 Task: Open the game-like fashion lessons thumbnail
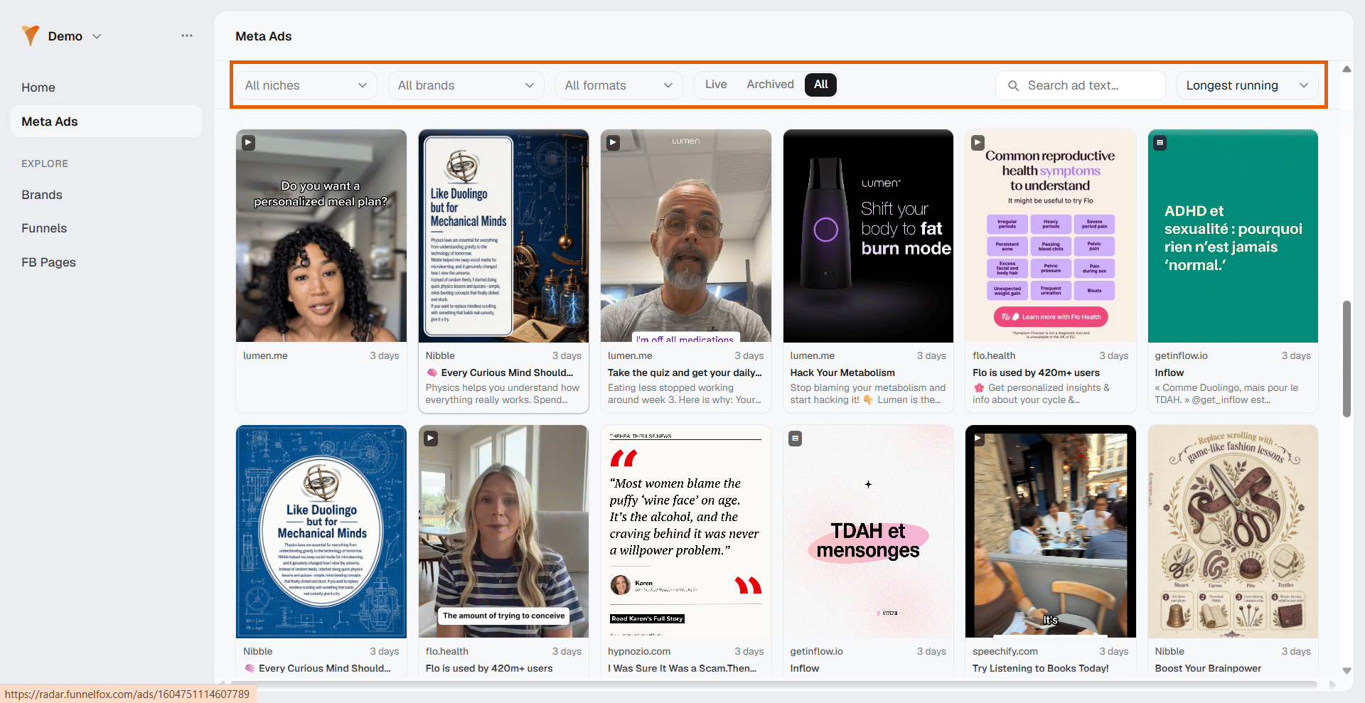tap(1233, 532)
